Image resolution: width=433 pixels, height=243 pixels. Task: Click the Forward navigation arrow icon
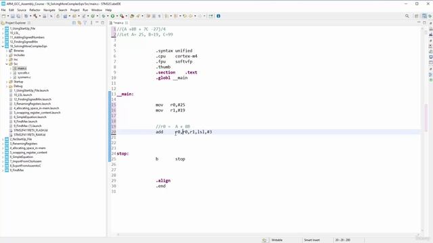point(200,16)
